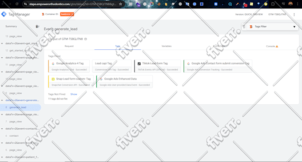The width and height of the screenshot is (302, 162).
Task: Open the Google Ads Contact form submit conversion Tag
Action: click(218, 66)
